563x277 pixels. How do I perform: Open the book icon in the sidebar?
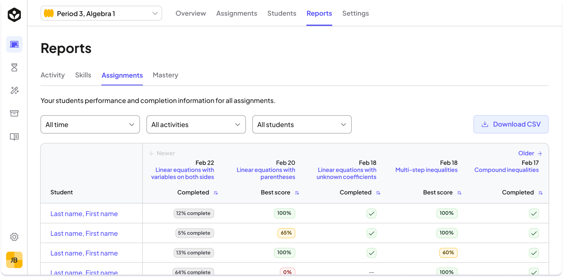pos(14,137)
